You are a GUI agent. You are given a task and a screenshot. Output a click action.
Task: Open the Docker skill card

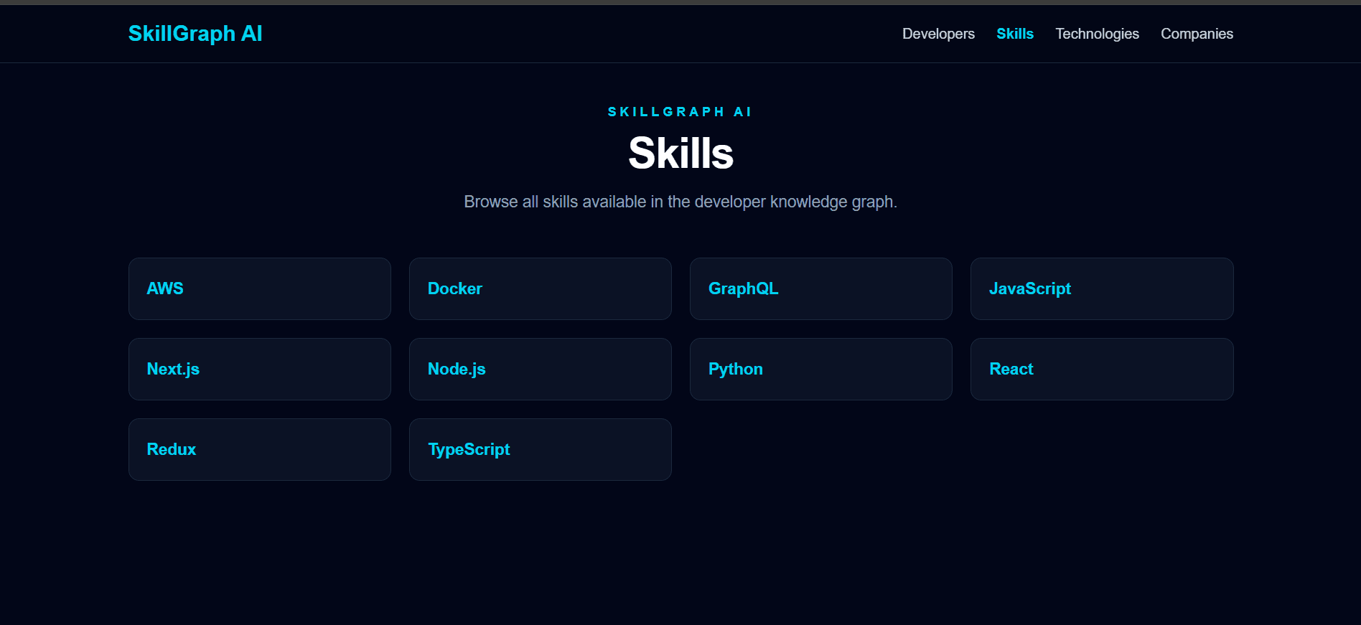point(541,288)
